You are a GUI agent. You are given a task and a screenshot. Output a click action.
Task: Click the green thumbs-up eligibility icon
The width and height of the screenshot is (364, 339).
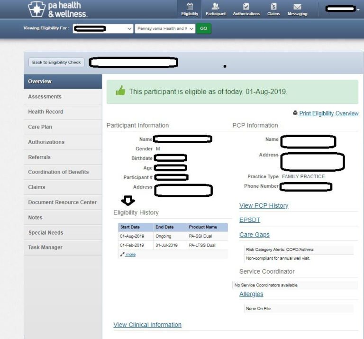click(x=120, y=91)
